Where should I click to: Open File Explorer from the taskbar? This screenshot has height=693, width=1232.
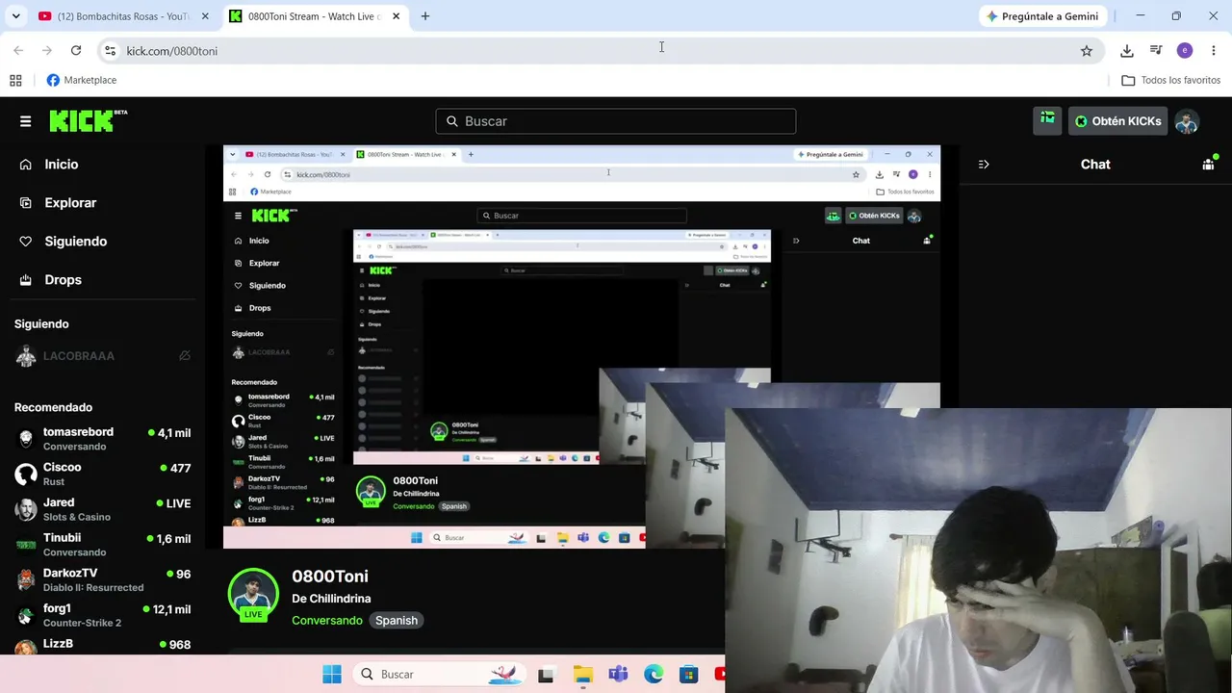click(x=582, y=675)
